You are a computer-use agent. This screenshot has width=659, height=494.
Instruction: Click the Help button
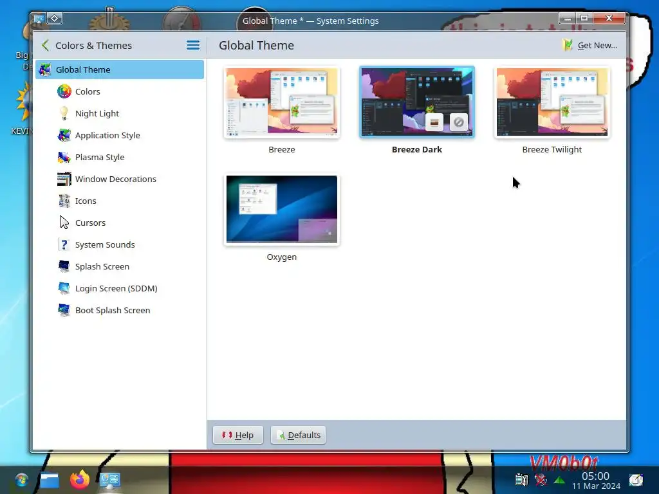tap(238, 435)
